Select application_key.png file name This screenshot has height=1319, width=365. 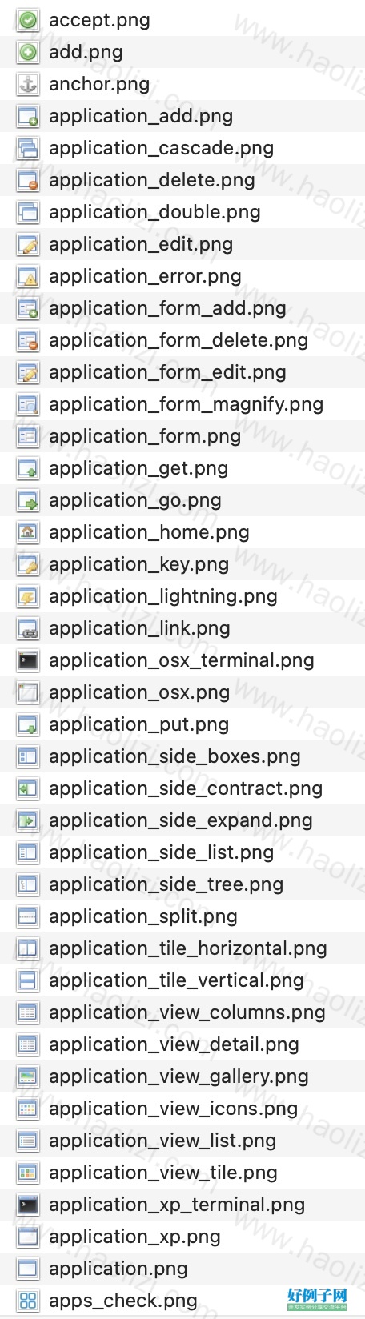139,565
